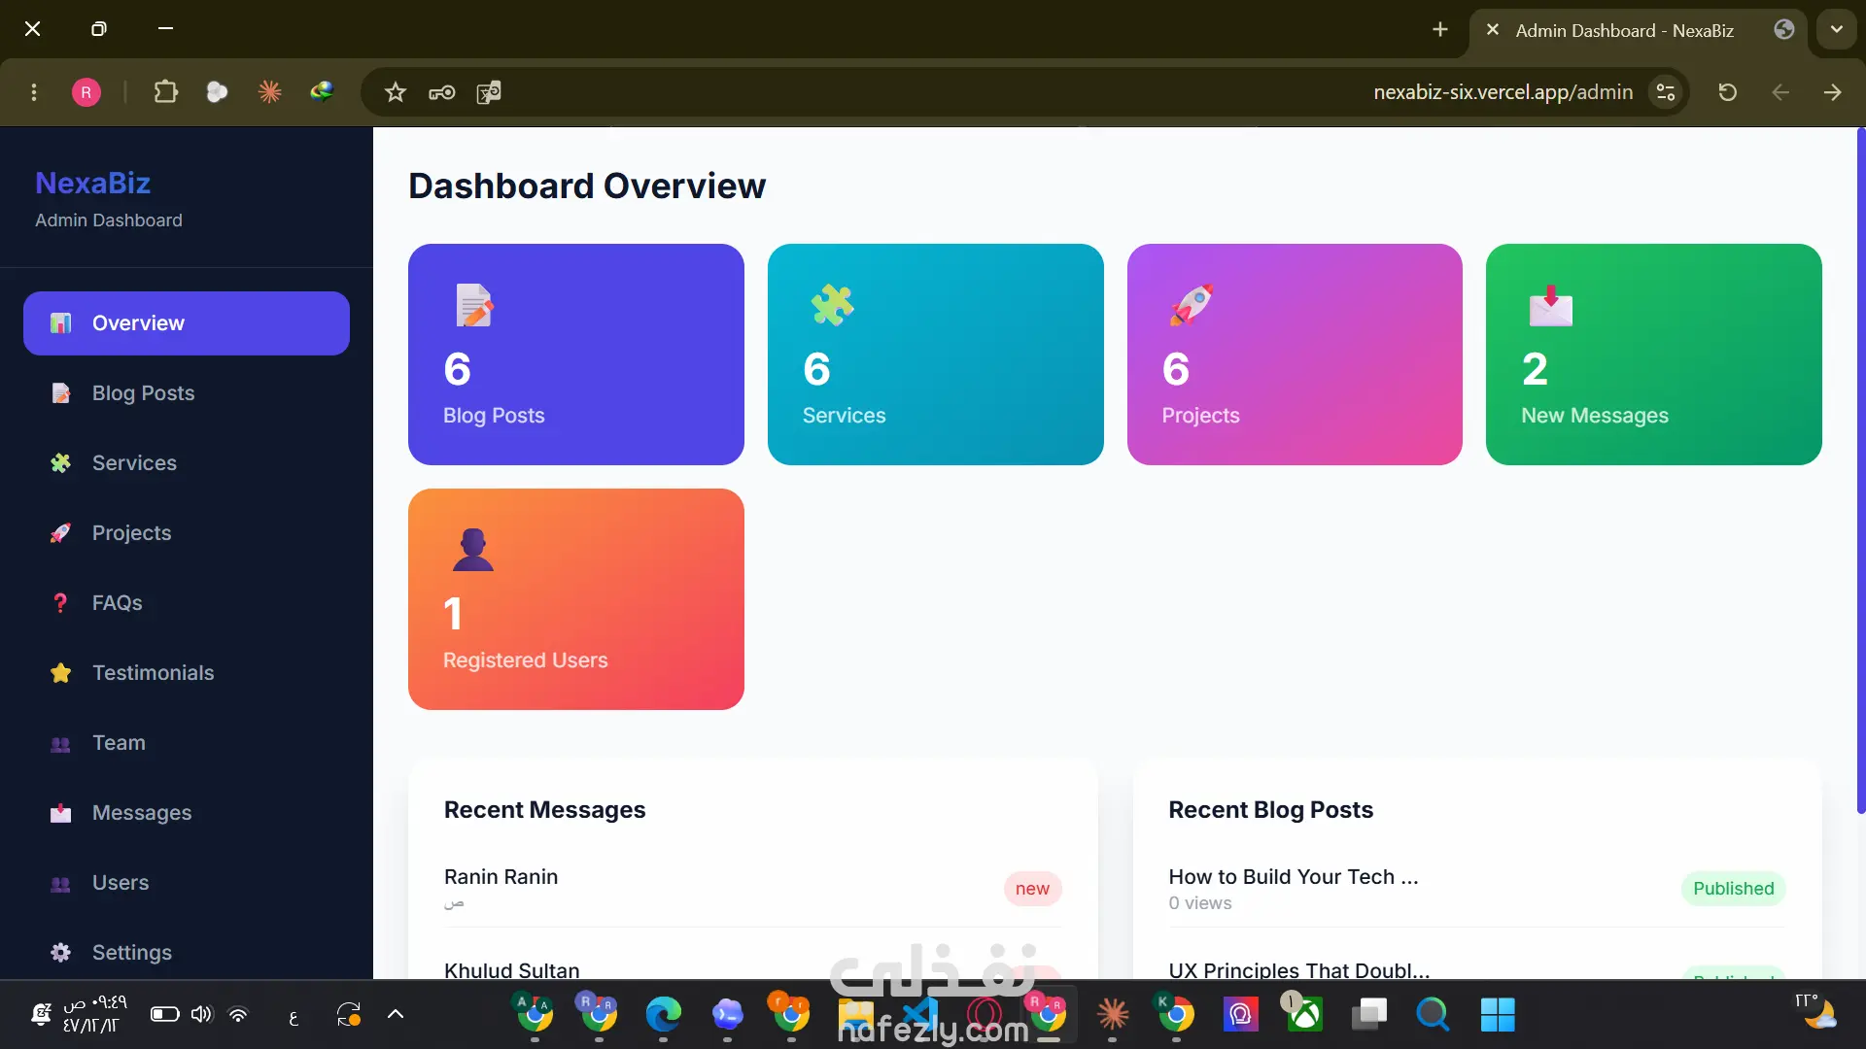Bookmark this page with the star icon

(x=395, y=92)
